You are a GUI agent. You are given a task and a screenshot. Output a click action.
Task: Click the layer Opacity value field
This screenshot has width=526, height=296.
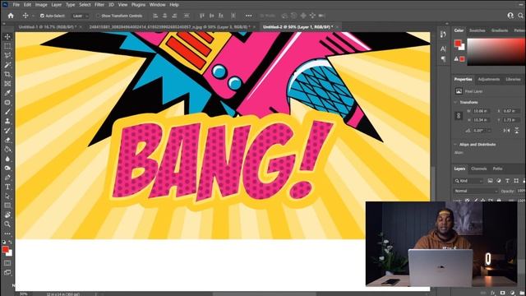coord(520,191)
